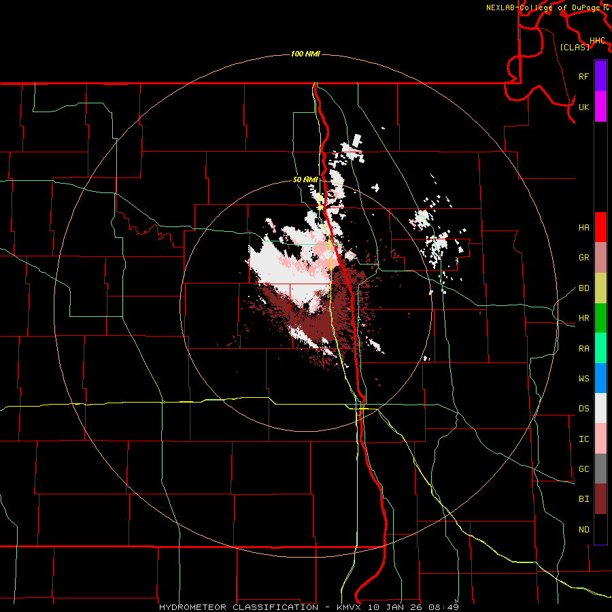Click the 10 JAN 26 date text

pyautogui.click(x=395, y=607)
